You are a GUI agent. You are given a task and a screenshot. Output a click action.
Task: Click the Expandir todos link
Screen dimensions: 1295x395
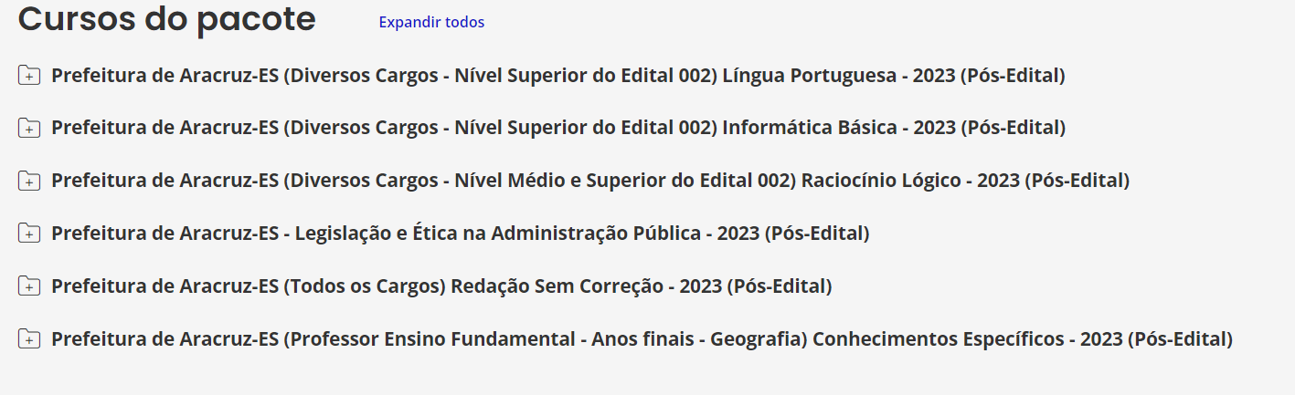(x=431, y=22)
